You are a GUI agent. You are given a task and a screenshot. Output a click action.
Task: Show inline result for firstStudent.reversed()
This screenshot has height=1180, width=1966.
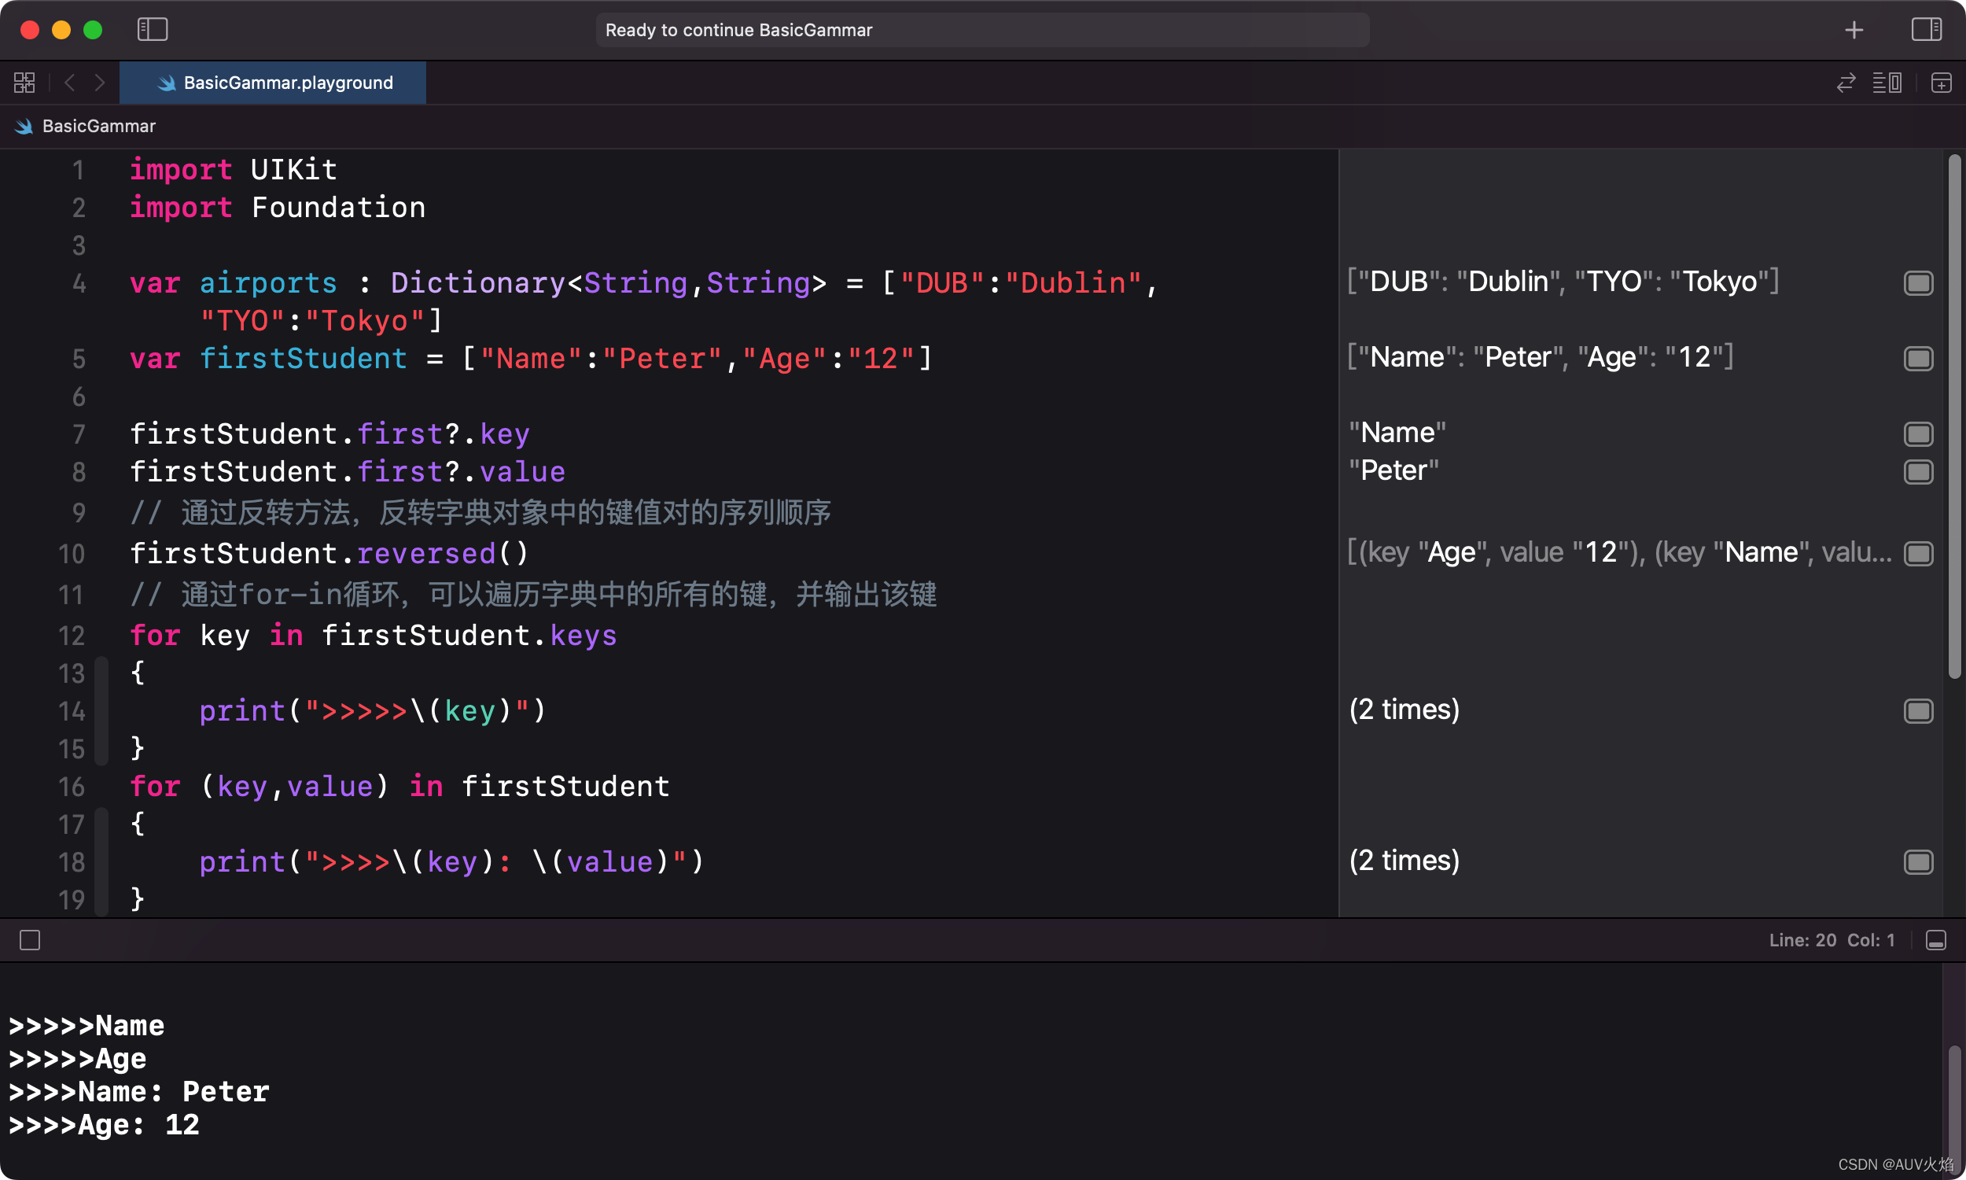1917,554
